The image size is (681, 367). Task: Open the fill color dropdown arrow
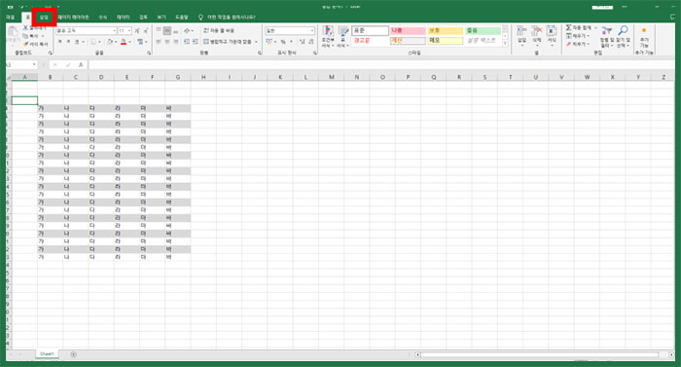tap(116, 42)
